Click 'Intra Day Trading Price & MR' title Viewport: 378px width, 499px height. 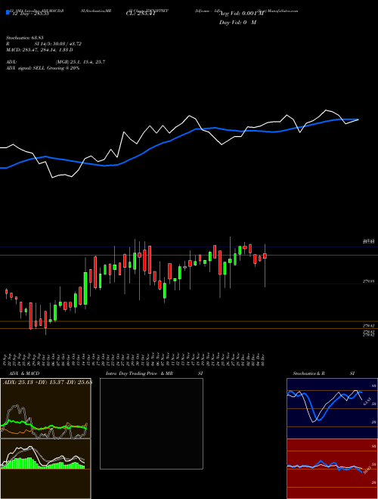(x=139, y=373)
